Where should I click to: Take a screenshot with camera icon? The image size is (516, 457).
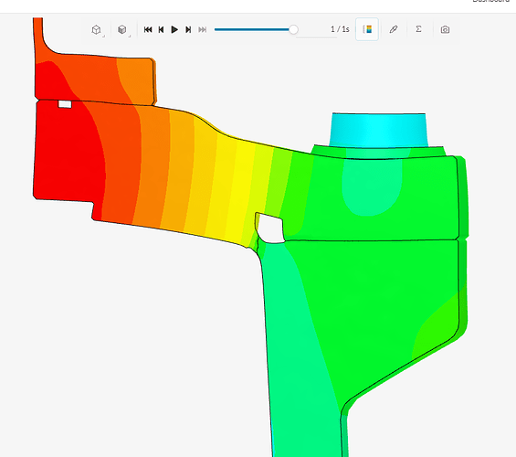coord(445,29)
